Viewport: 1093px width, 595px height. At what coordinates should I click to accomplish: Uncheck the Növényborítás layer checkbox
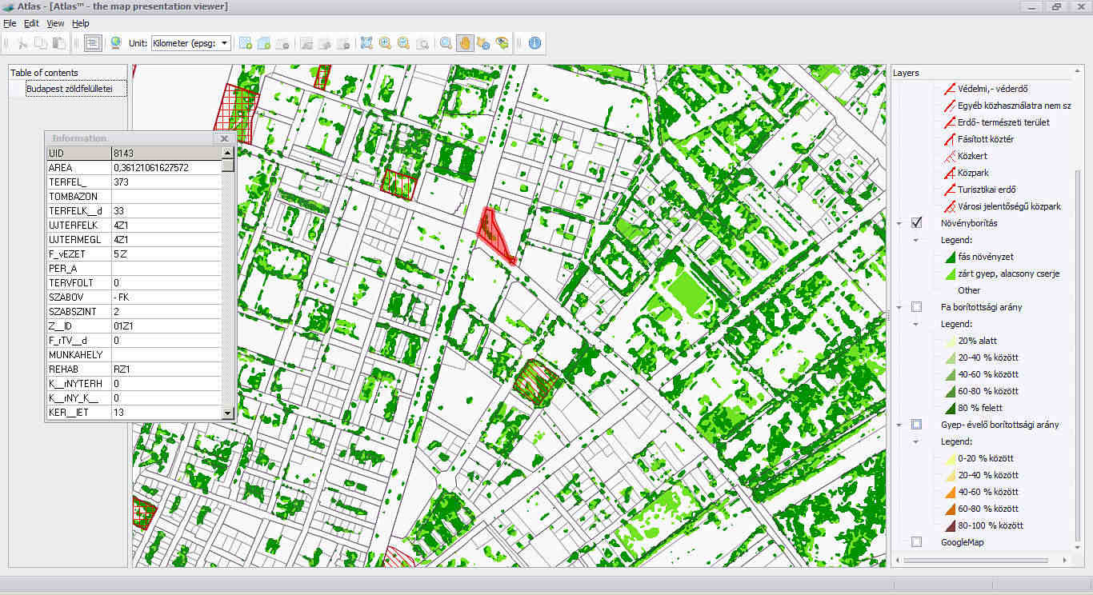[917, 223]
